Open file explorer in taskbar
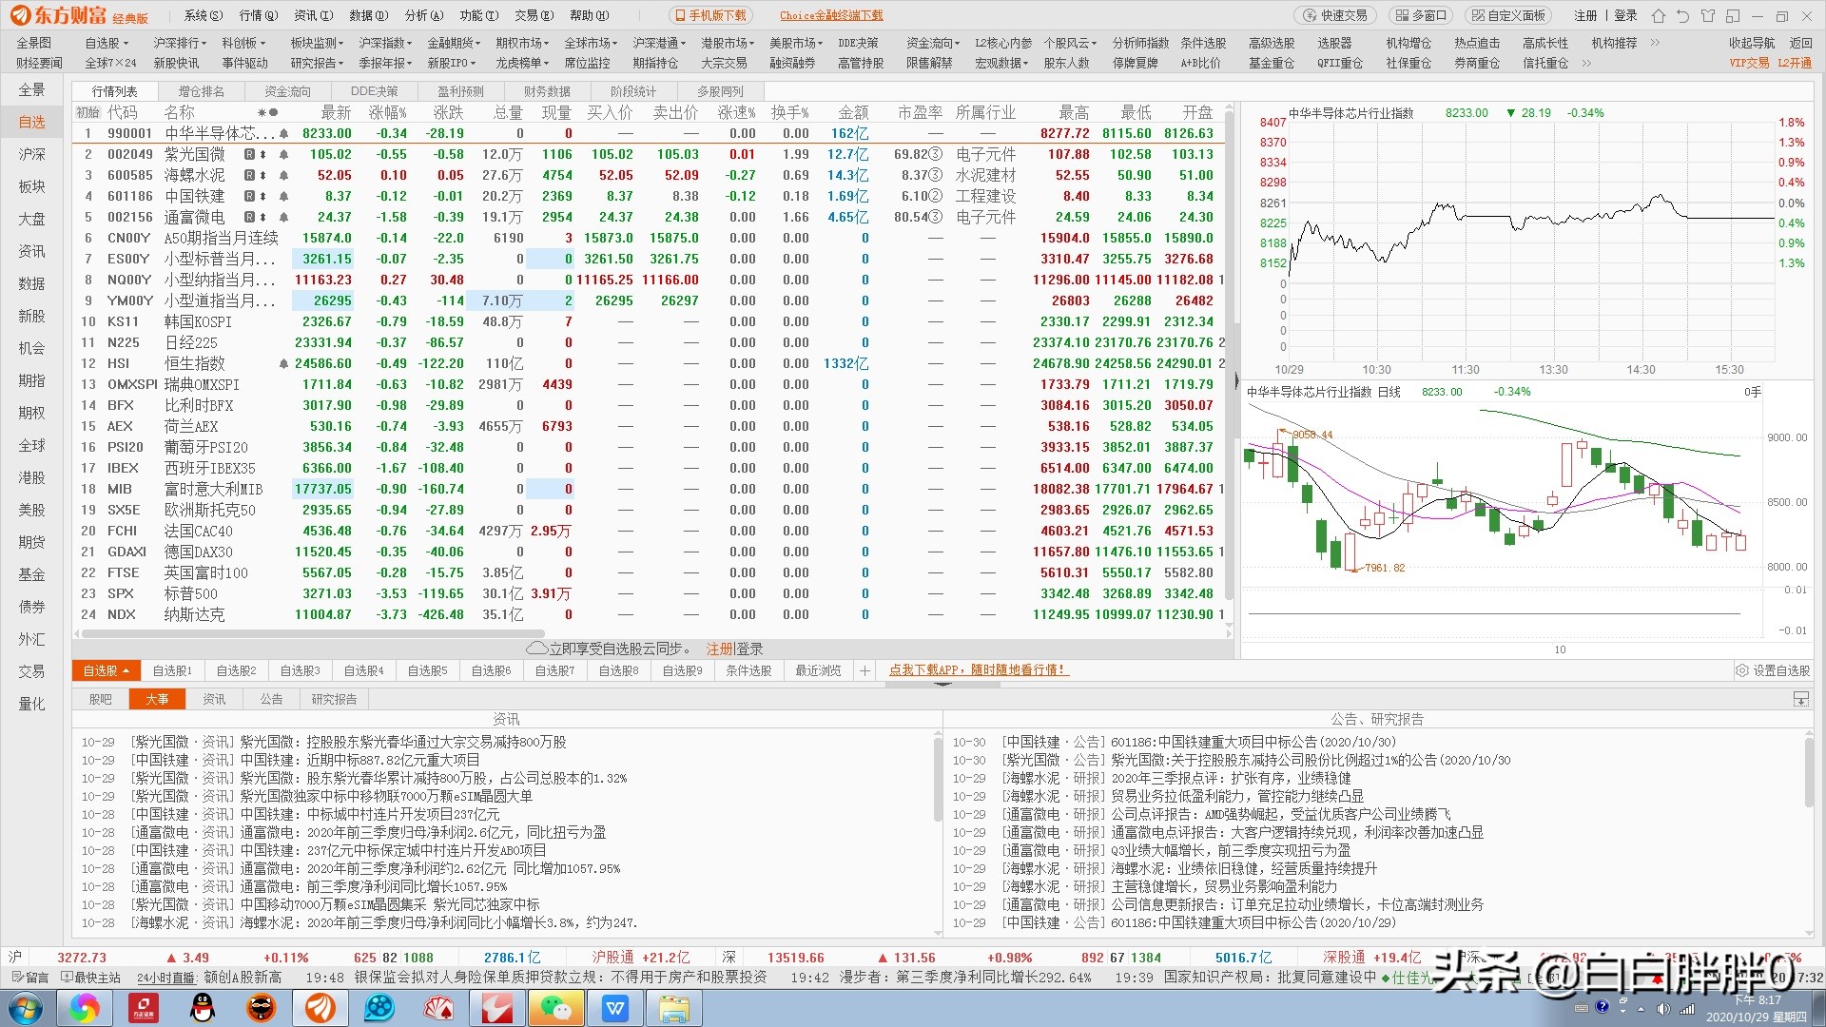 tap(674, 1008)
